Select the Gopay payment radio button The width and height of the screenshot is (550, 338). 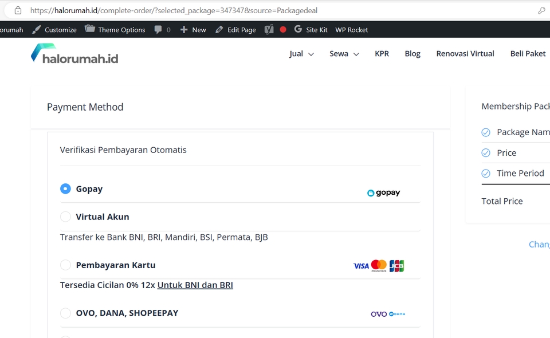(65, 188)
